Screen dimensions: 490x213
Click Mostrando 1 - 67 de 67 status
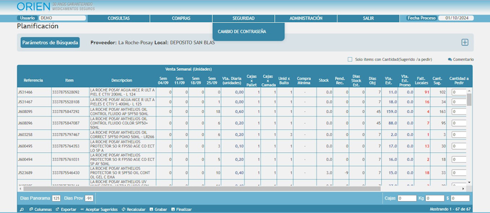click(449, 209)
